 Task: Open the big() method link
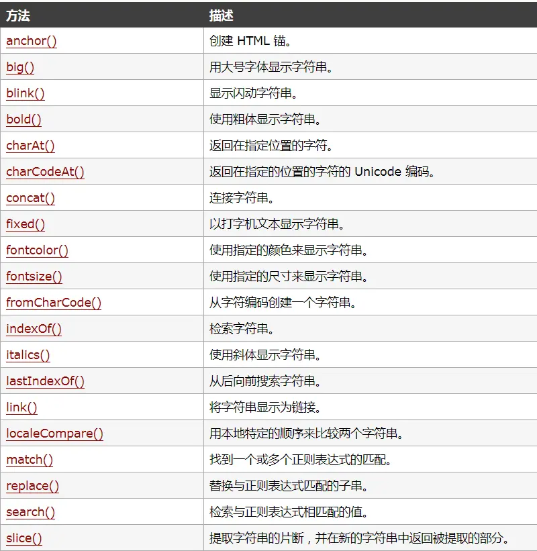[20, 66]
